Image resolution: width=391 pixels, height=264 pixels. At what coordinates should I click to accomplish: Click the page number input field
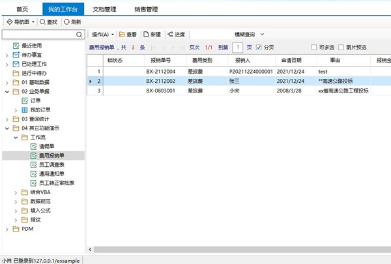pyautogui.click(x=238, y=47)
